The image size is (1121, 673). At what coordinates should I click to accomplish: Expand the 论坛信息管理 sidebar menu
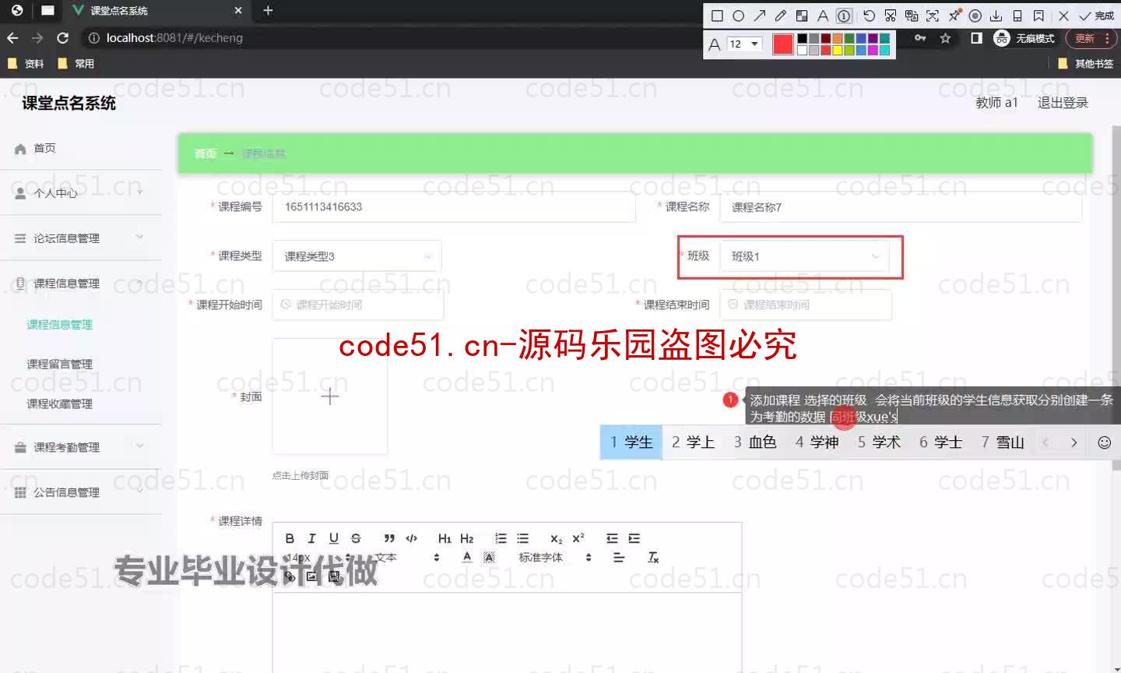81,238
